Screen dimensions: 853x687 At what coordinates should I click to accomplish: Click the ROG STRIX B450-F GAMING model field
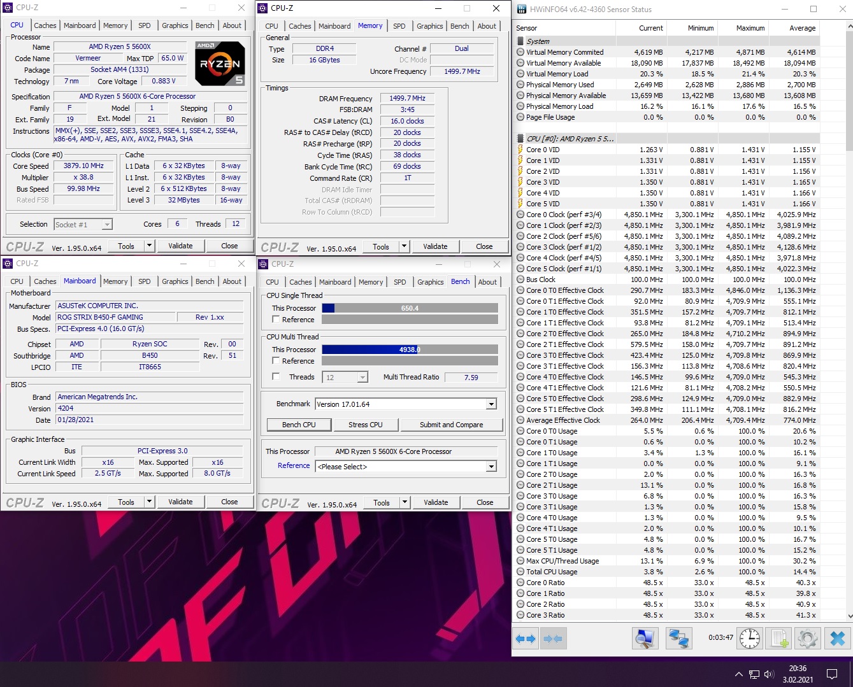(115, 317)
